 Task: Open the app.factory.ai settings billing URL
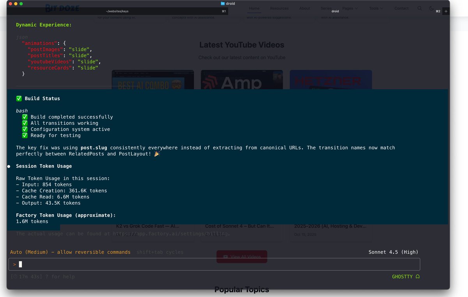pyautogui.click(x=171, y=234)
